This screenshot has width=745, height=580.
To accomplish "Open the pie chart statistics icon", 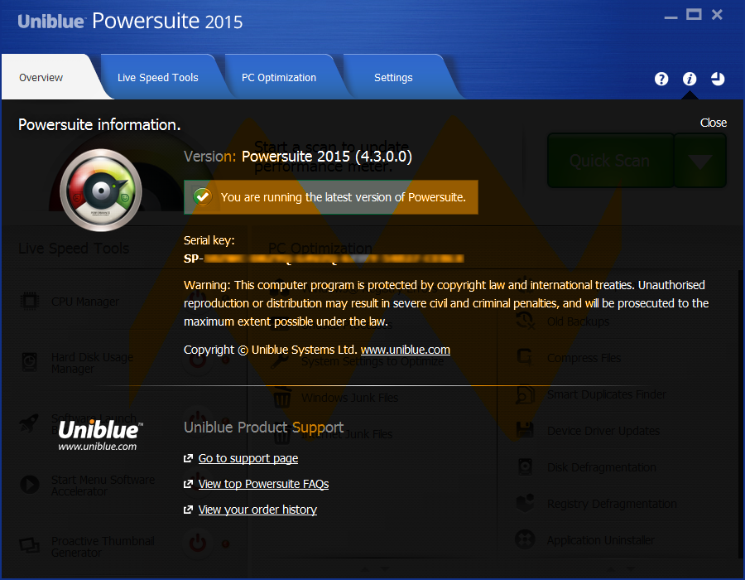I will [718, 79].
